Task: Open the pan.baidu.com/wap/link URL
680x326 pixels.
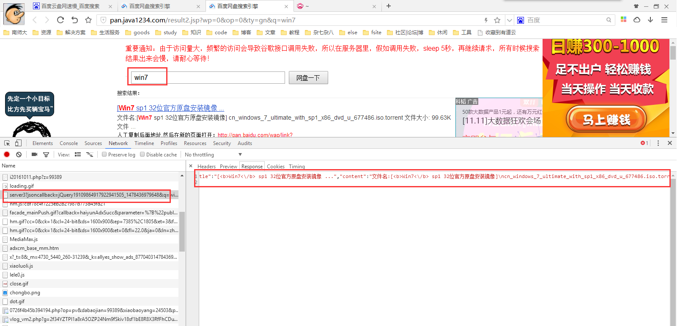Action: tap(255, 135)
